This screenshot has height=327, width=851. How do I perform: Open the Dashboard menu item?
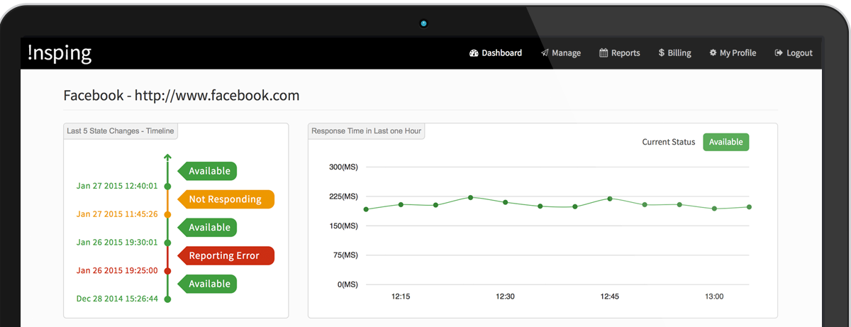[496, 53]
